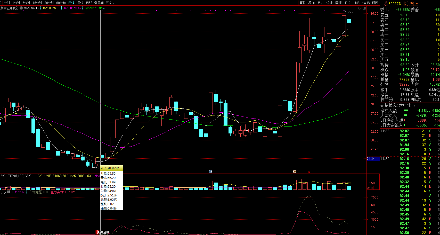The width and height of the screenshot is (440, 235).
Task: Click the 95.73 high price annotation
Action: coord(351,12)
